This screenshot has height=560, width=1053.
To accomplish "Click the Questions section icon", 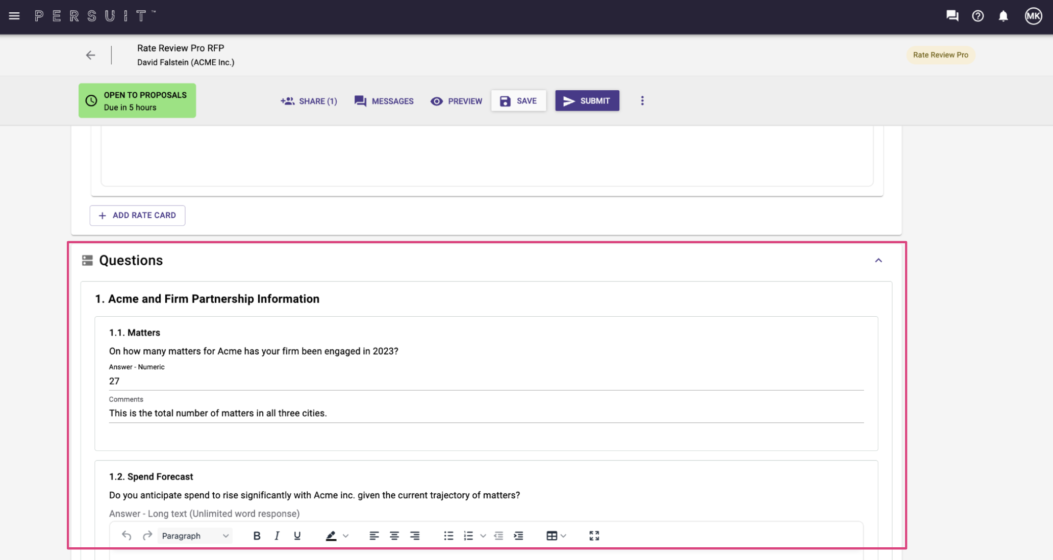I will pyautogui.click(x=87, y=261).
